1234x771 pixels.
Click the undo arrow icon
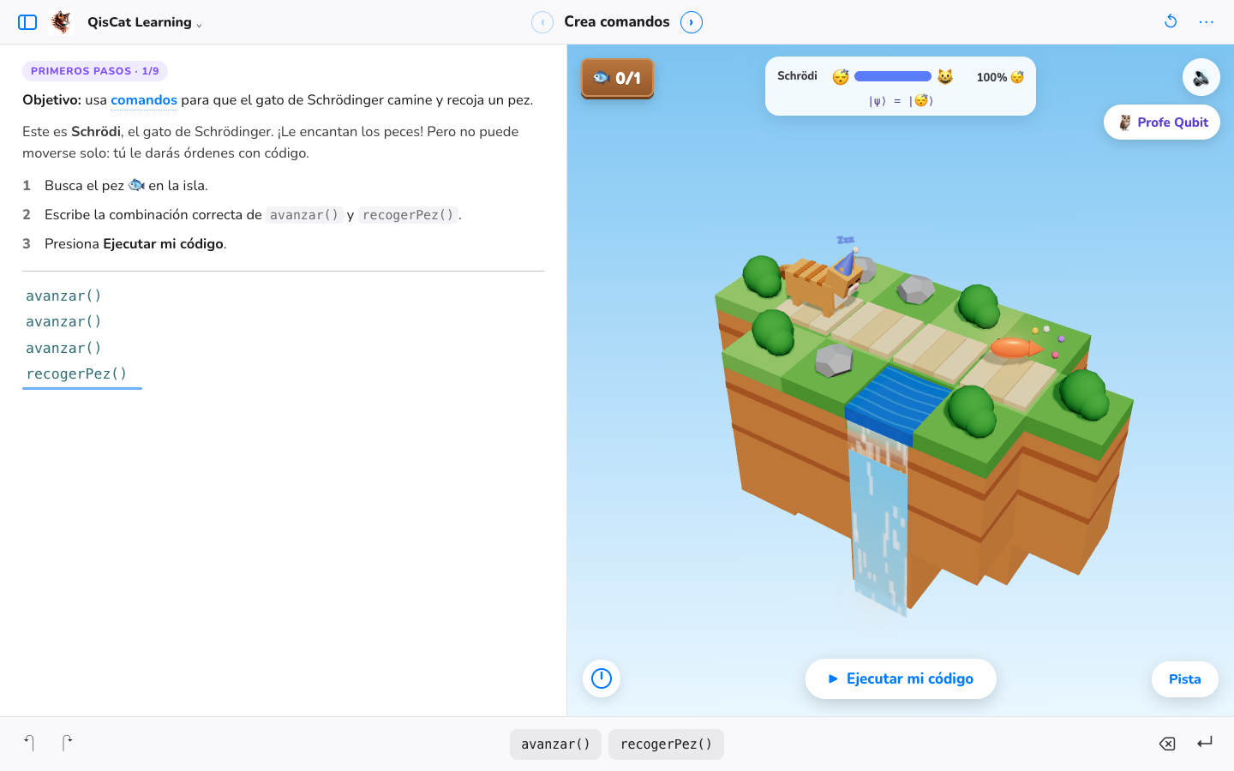[x=29, y=743]
